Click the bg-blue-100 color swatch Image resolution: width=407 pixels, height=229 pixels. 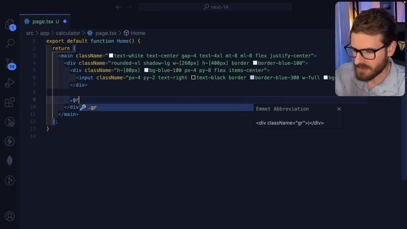146,70
